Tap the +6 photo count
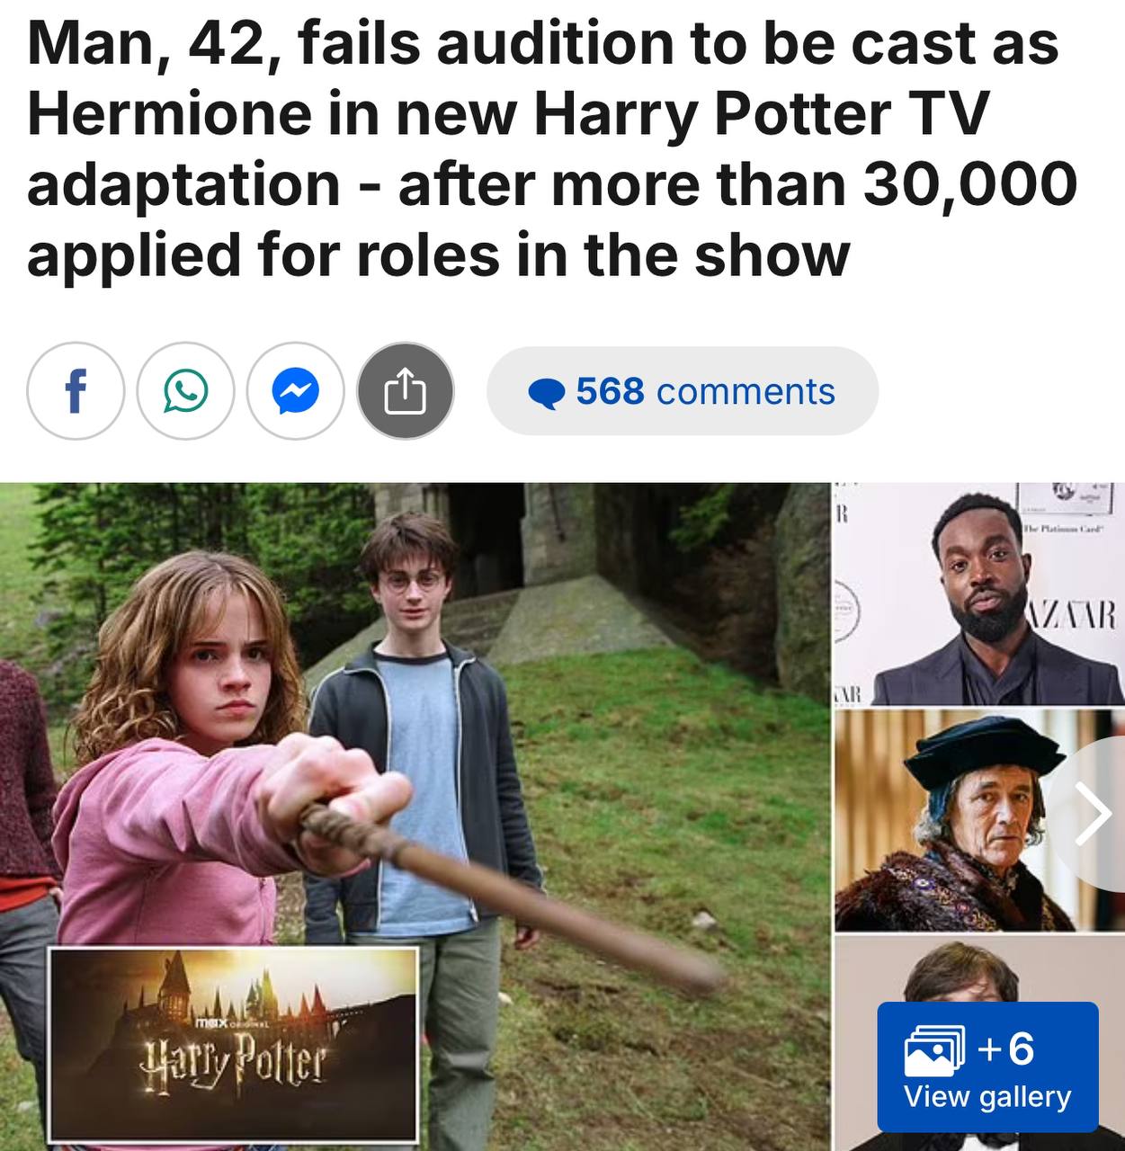The height and width of the screenshot is (1151, 1125). pyautogui.click(x=1006, y=1048)
